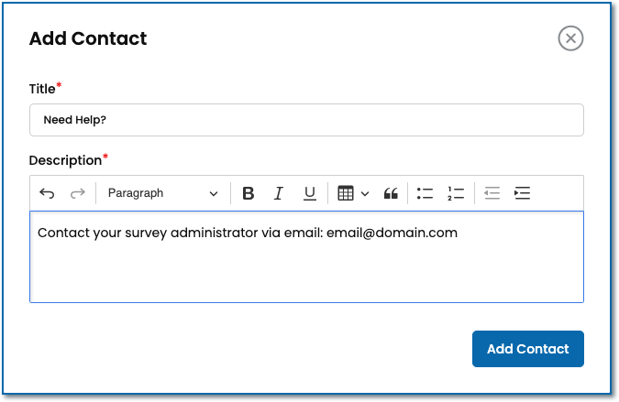Click the redo arrow in editor toolbar
619x402 pixels.
pos(78,193)
